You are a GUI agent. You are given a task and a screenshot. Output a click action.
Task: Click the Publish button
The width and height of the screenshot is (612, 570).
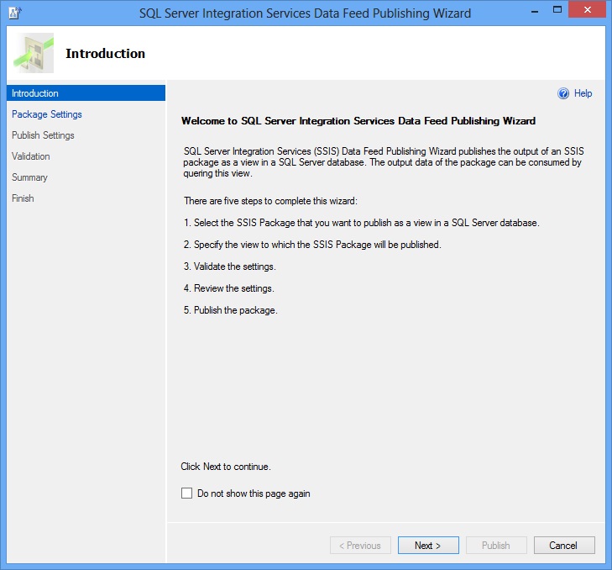click(496, 546)
